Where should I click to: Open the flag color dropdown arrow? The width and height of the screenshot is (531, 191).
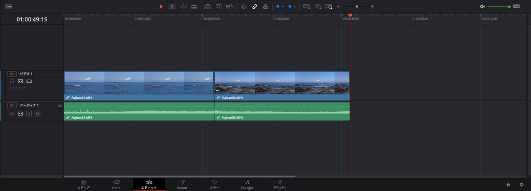tap(283, 6)
